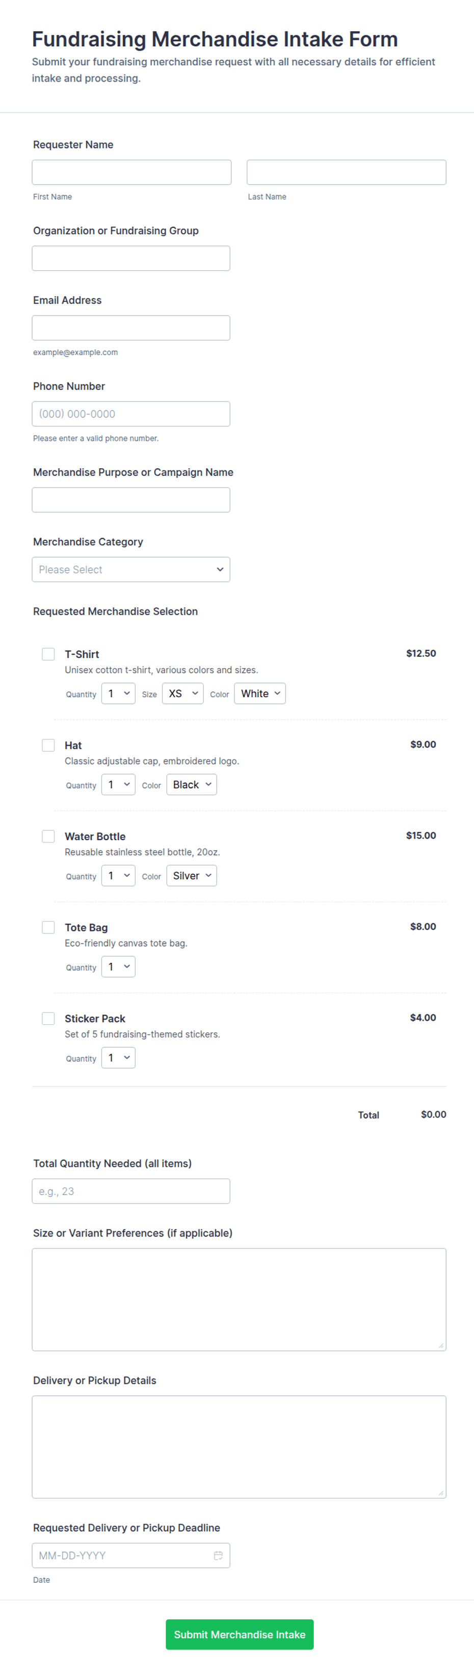Check the T-Shirt merchandise checkbox
Viewport: 474px width, 1675px height.
pos(48,653)
